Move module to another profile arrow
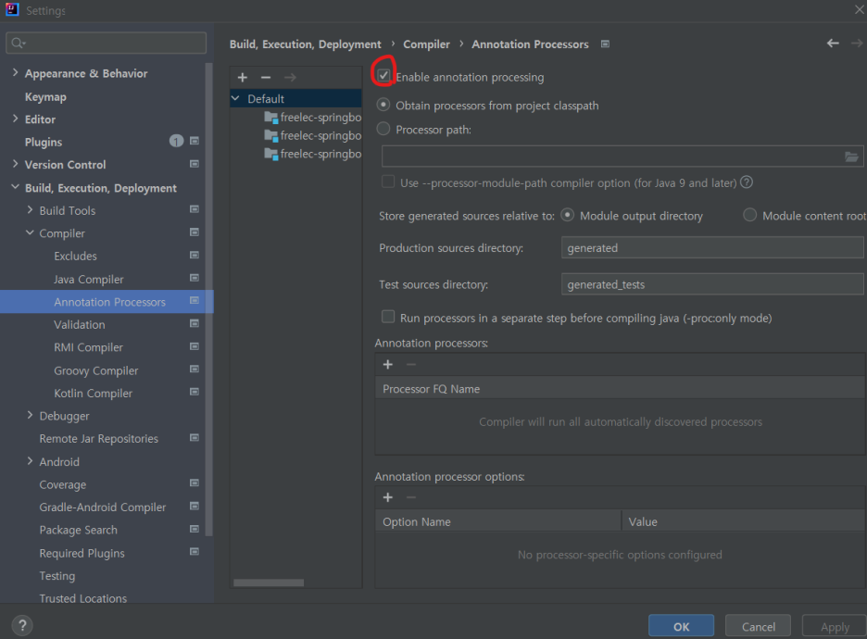 point(290,78)
